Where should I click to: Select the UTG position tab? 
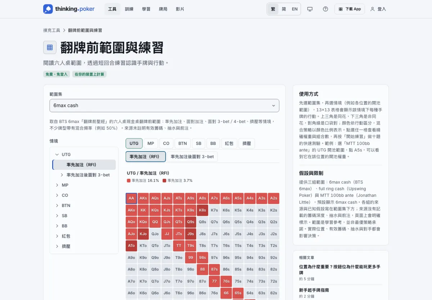pos(134,143)
